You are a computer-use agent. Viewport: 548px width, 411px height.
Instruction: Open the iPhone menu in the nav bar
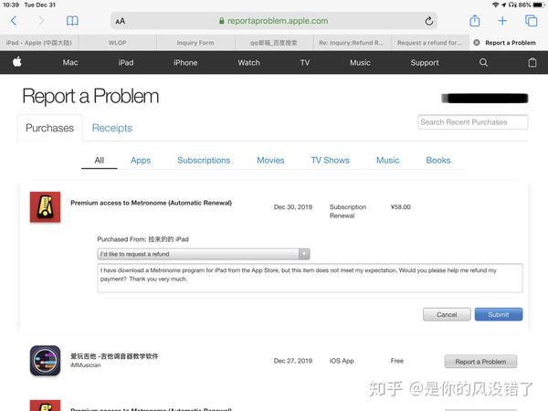pos(185,62)
